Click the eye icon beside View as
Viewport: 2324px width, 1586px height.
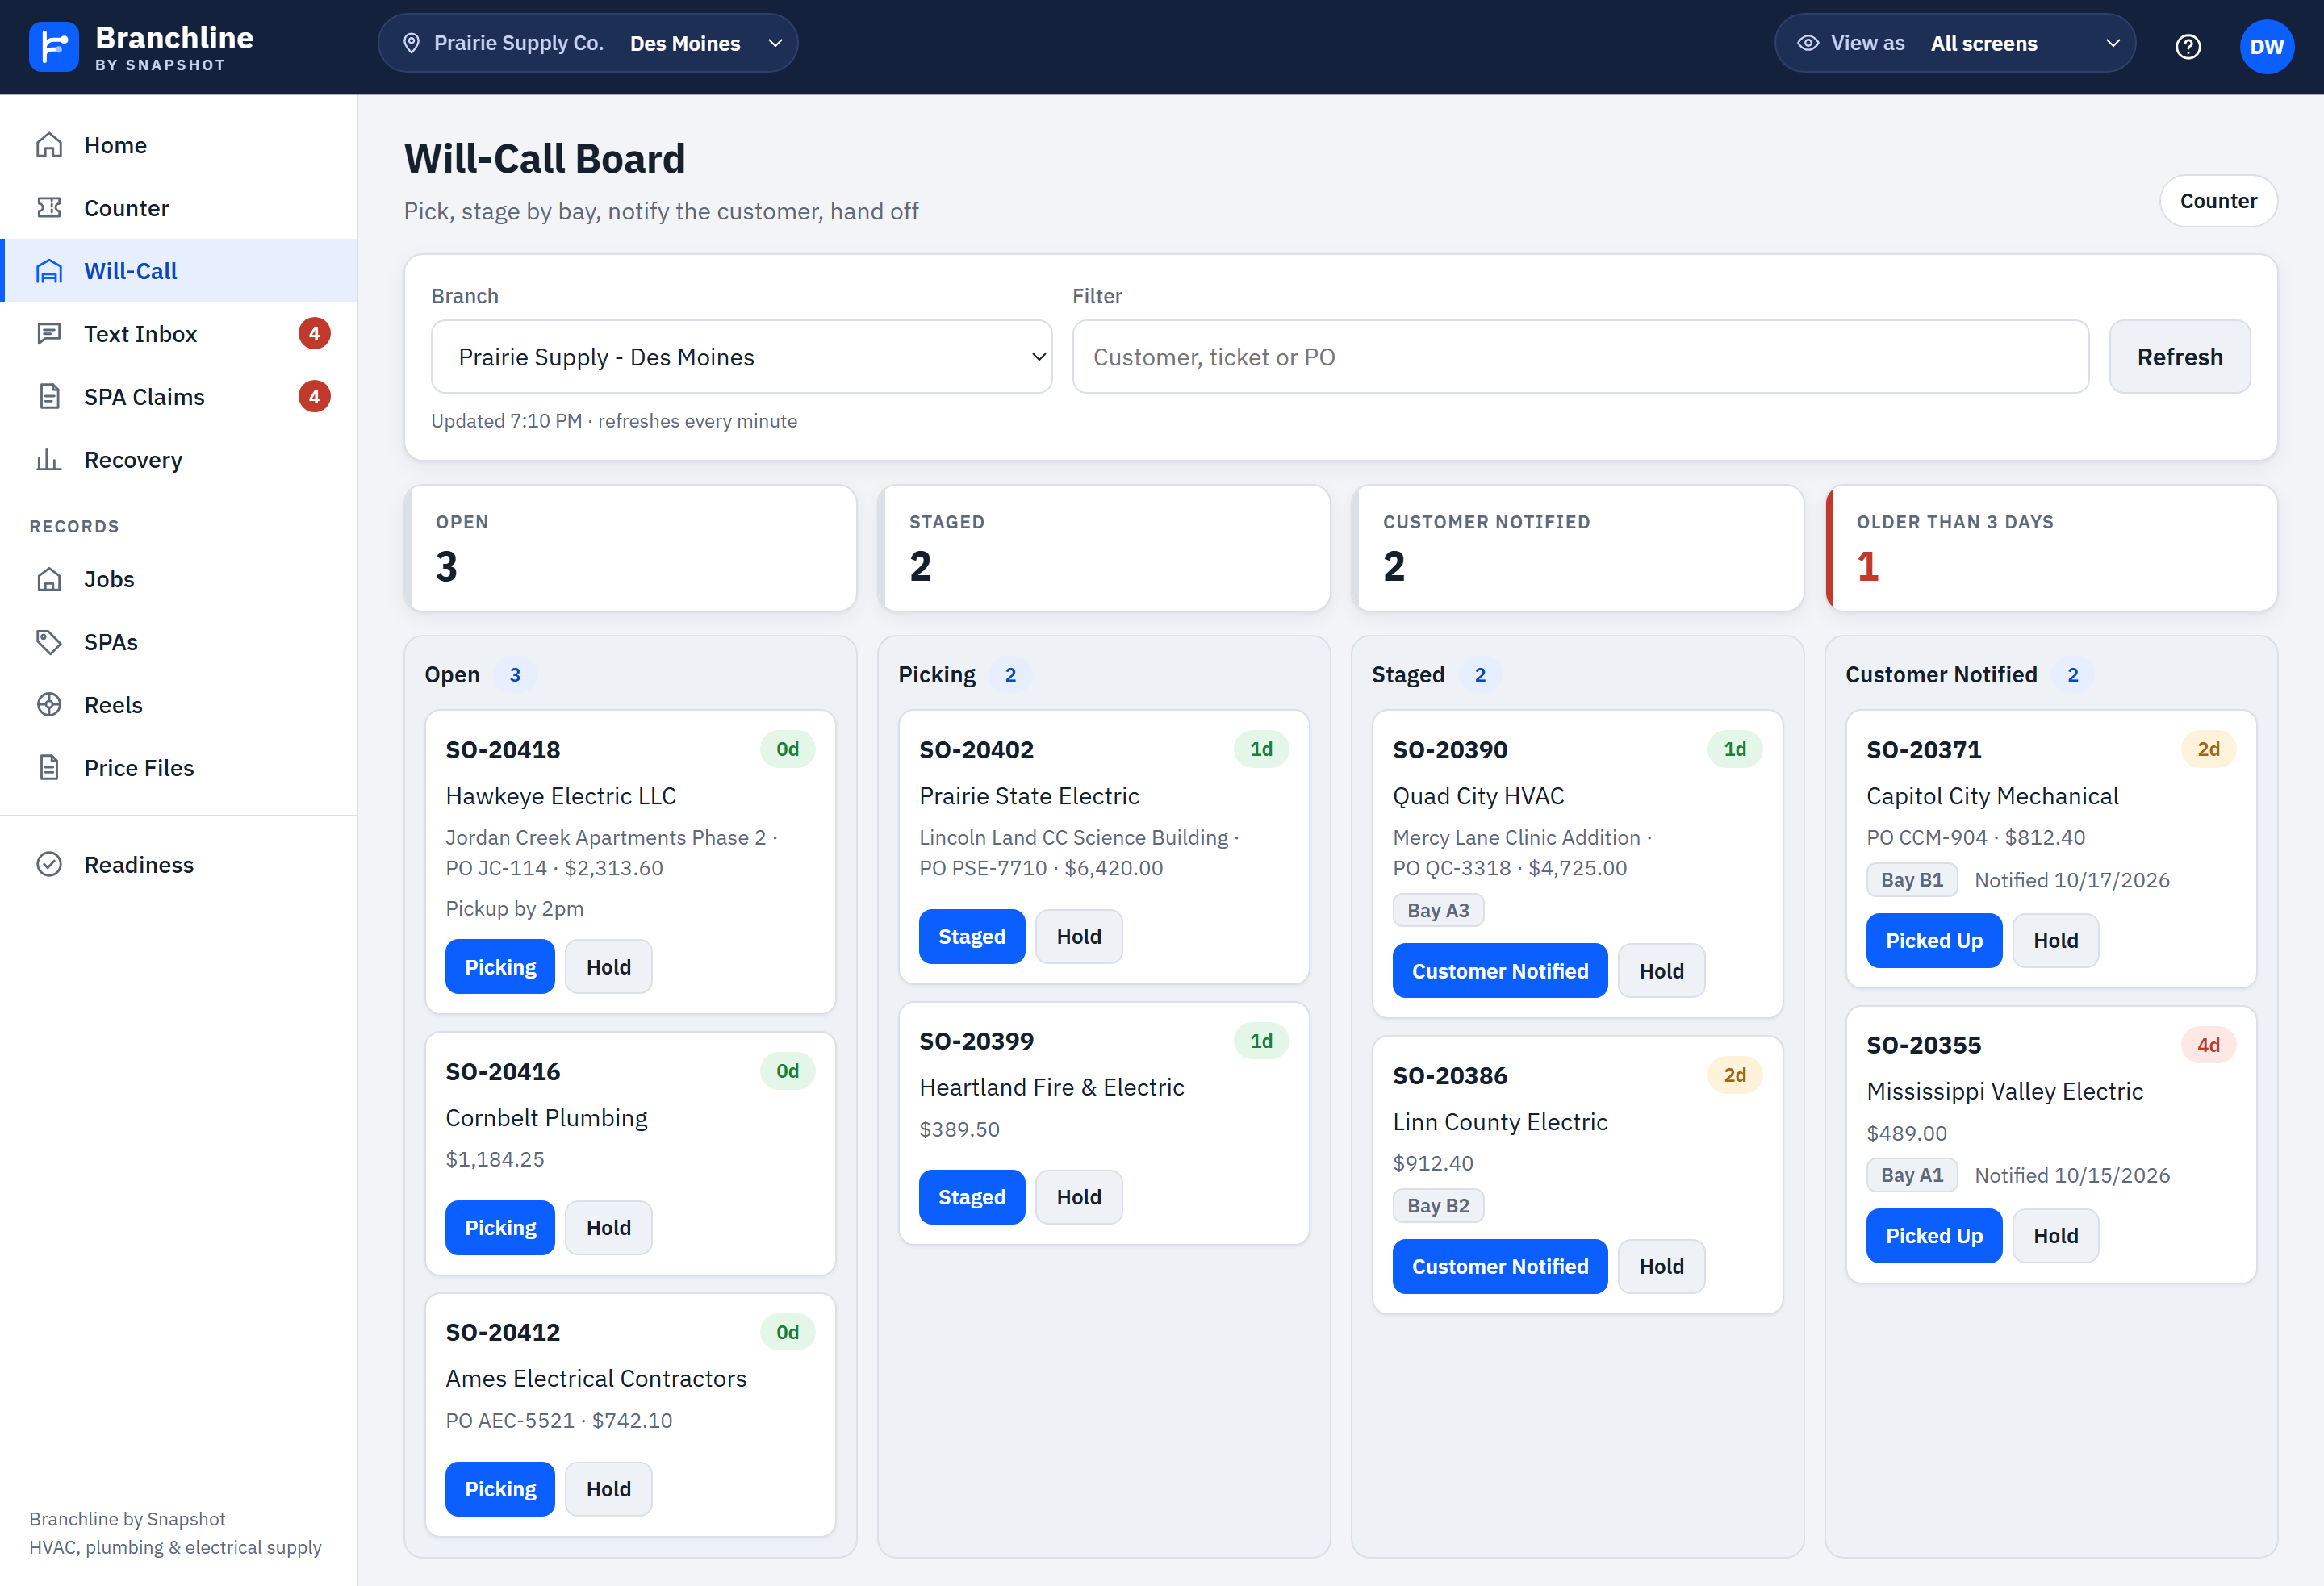[x=1807, y=43]
